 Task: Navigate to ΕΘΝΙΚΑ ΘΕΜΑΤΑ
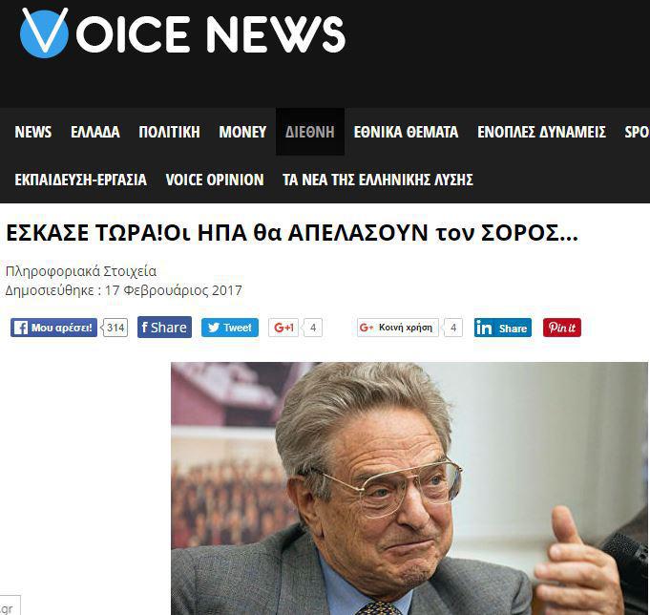406,132
